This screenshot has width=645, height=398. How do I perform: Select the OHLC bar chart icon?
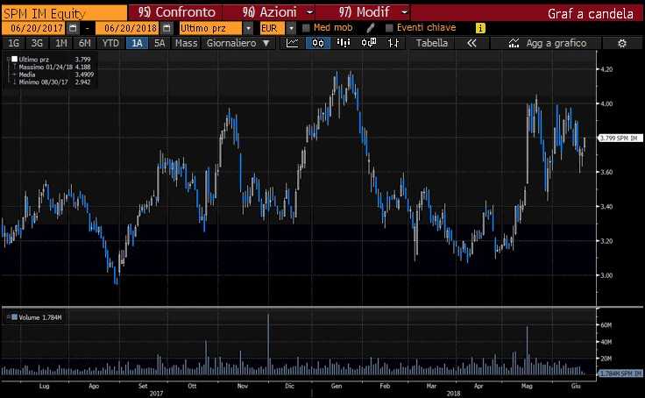(x=393, y=43)
